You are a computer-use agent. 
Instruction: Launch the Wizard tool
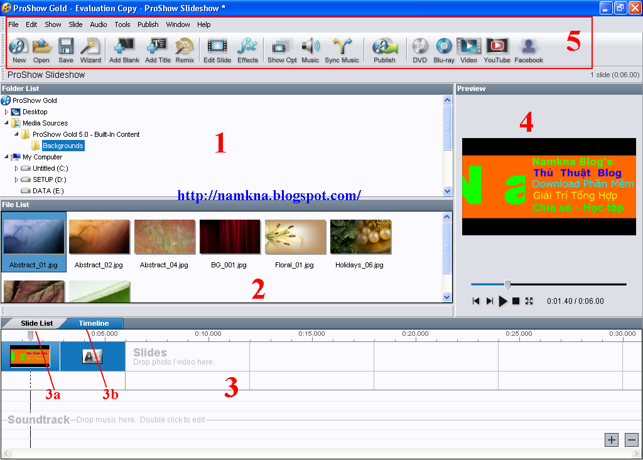pos(90,50)
